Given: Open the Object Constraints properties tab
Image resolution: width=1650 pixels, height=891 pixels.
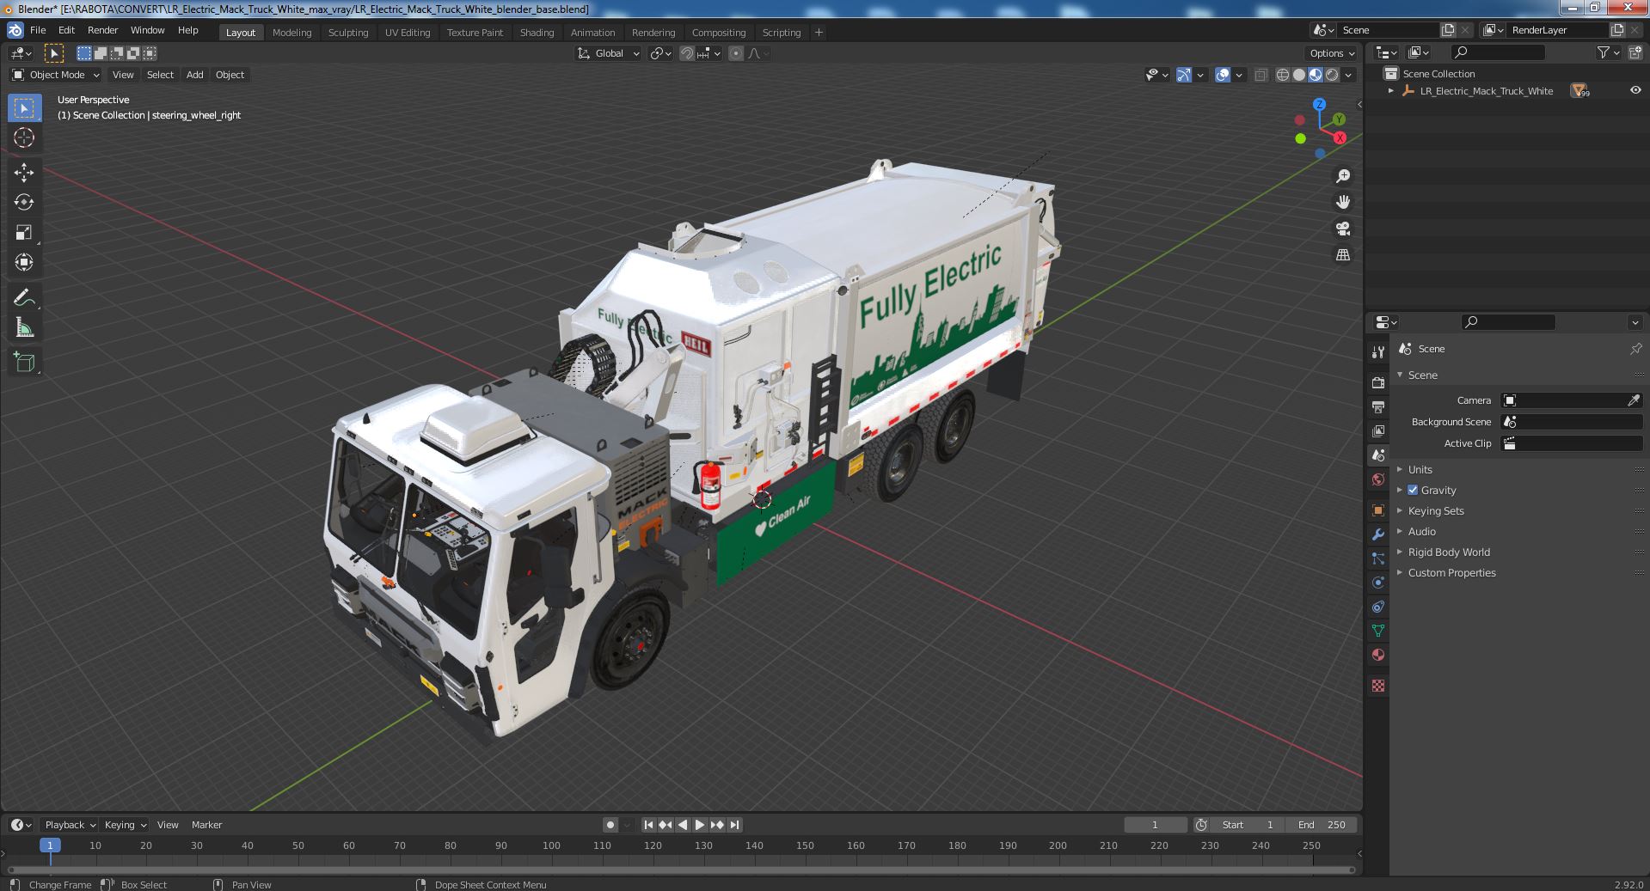Looking at the screenshot, I should click(x=1378, y=607).
